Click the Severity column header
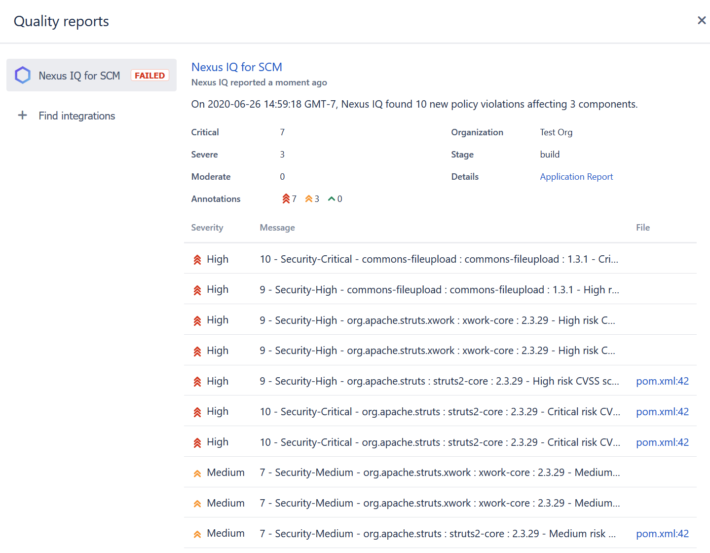Screen dimensions: 710x553 pyautogui.click(x=207, y=228)
